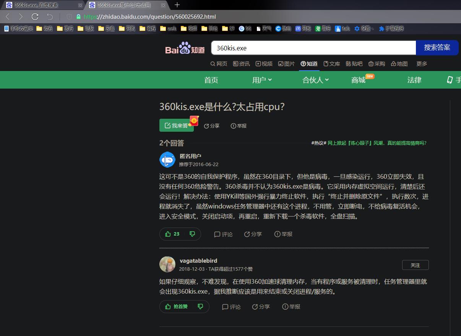The height and width of the screenshot is (336, 461).
Task: Go to 首页 in the green navigation bar
Action: coord(211,80)
